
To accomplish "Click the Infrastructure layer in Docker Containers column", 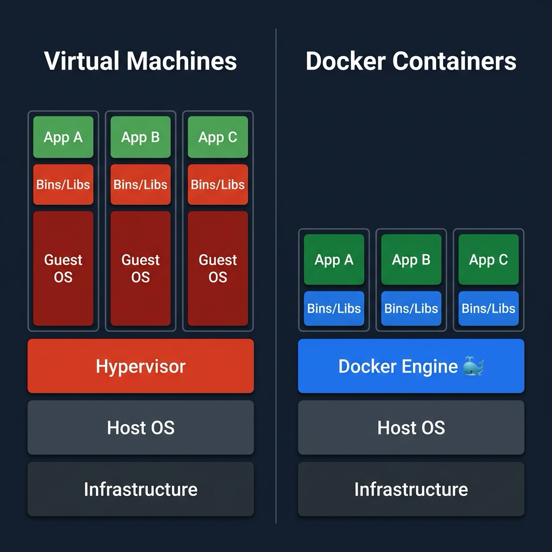I will (411, 489).
